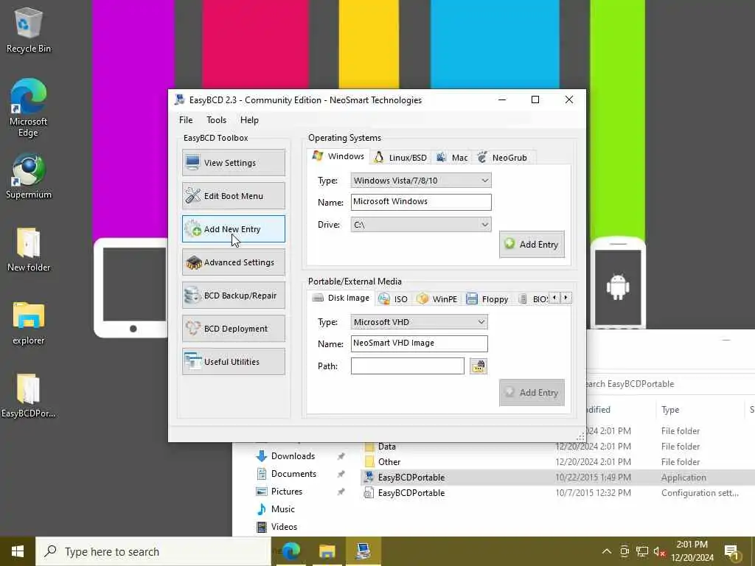Select EasyBCDPortable Configuration settings file
Viewport: 755px width, 566px height.
pyautogui.click(x=557, y=493)
